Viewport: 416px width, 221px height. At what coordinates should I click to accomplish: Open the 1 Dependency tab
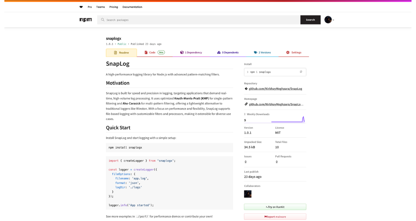[x=191, y=52]
